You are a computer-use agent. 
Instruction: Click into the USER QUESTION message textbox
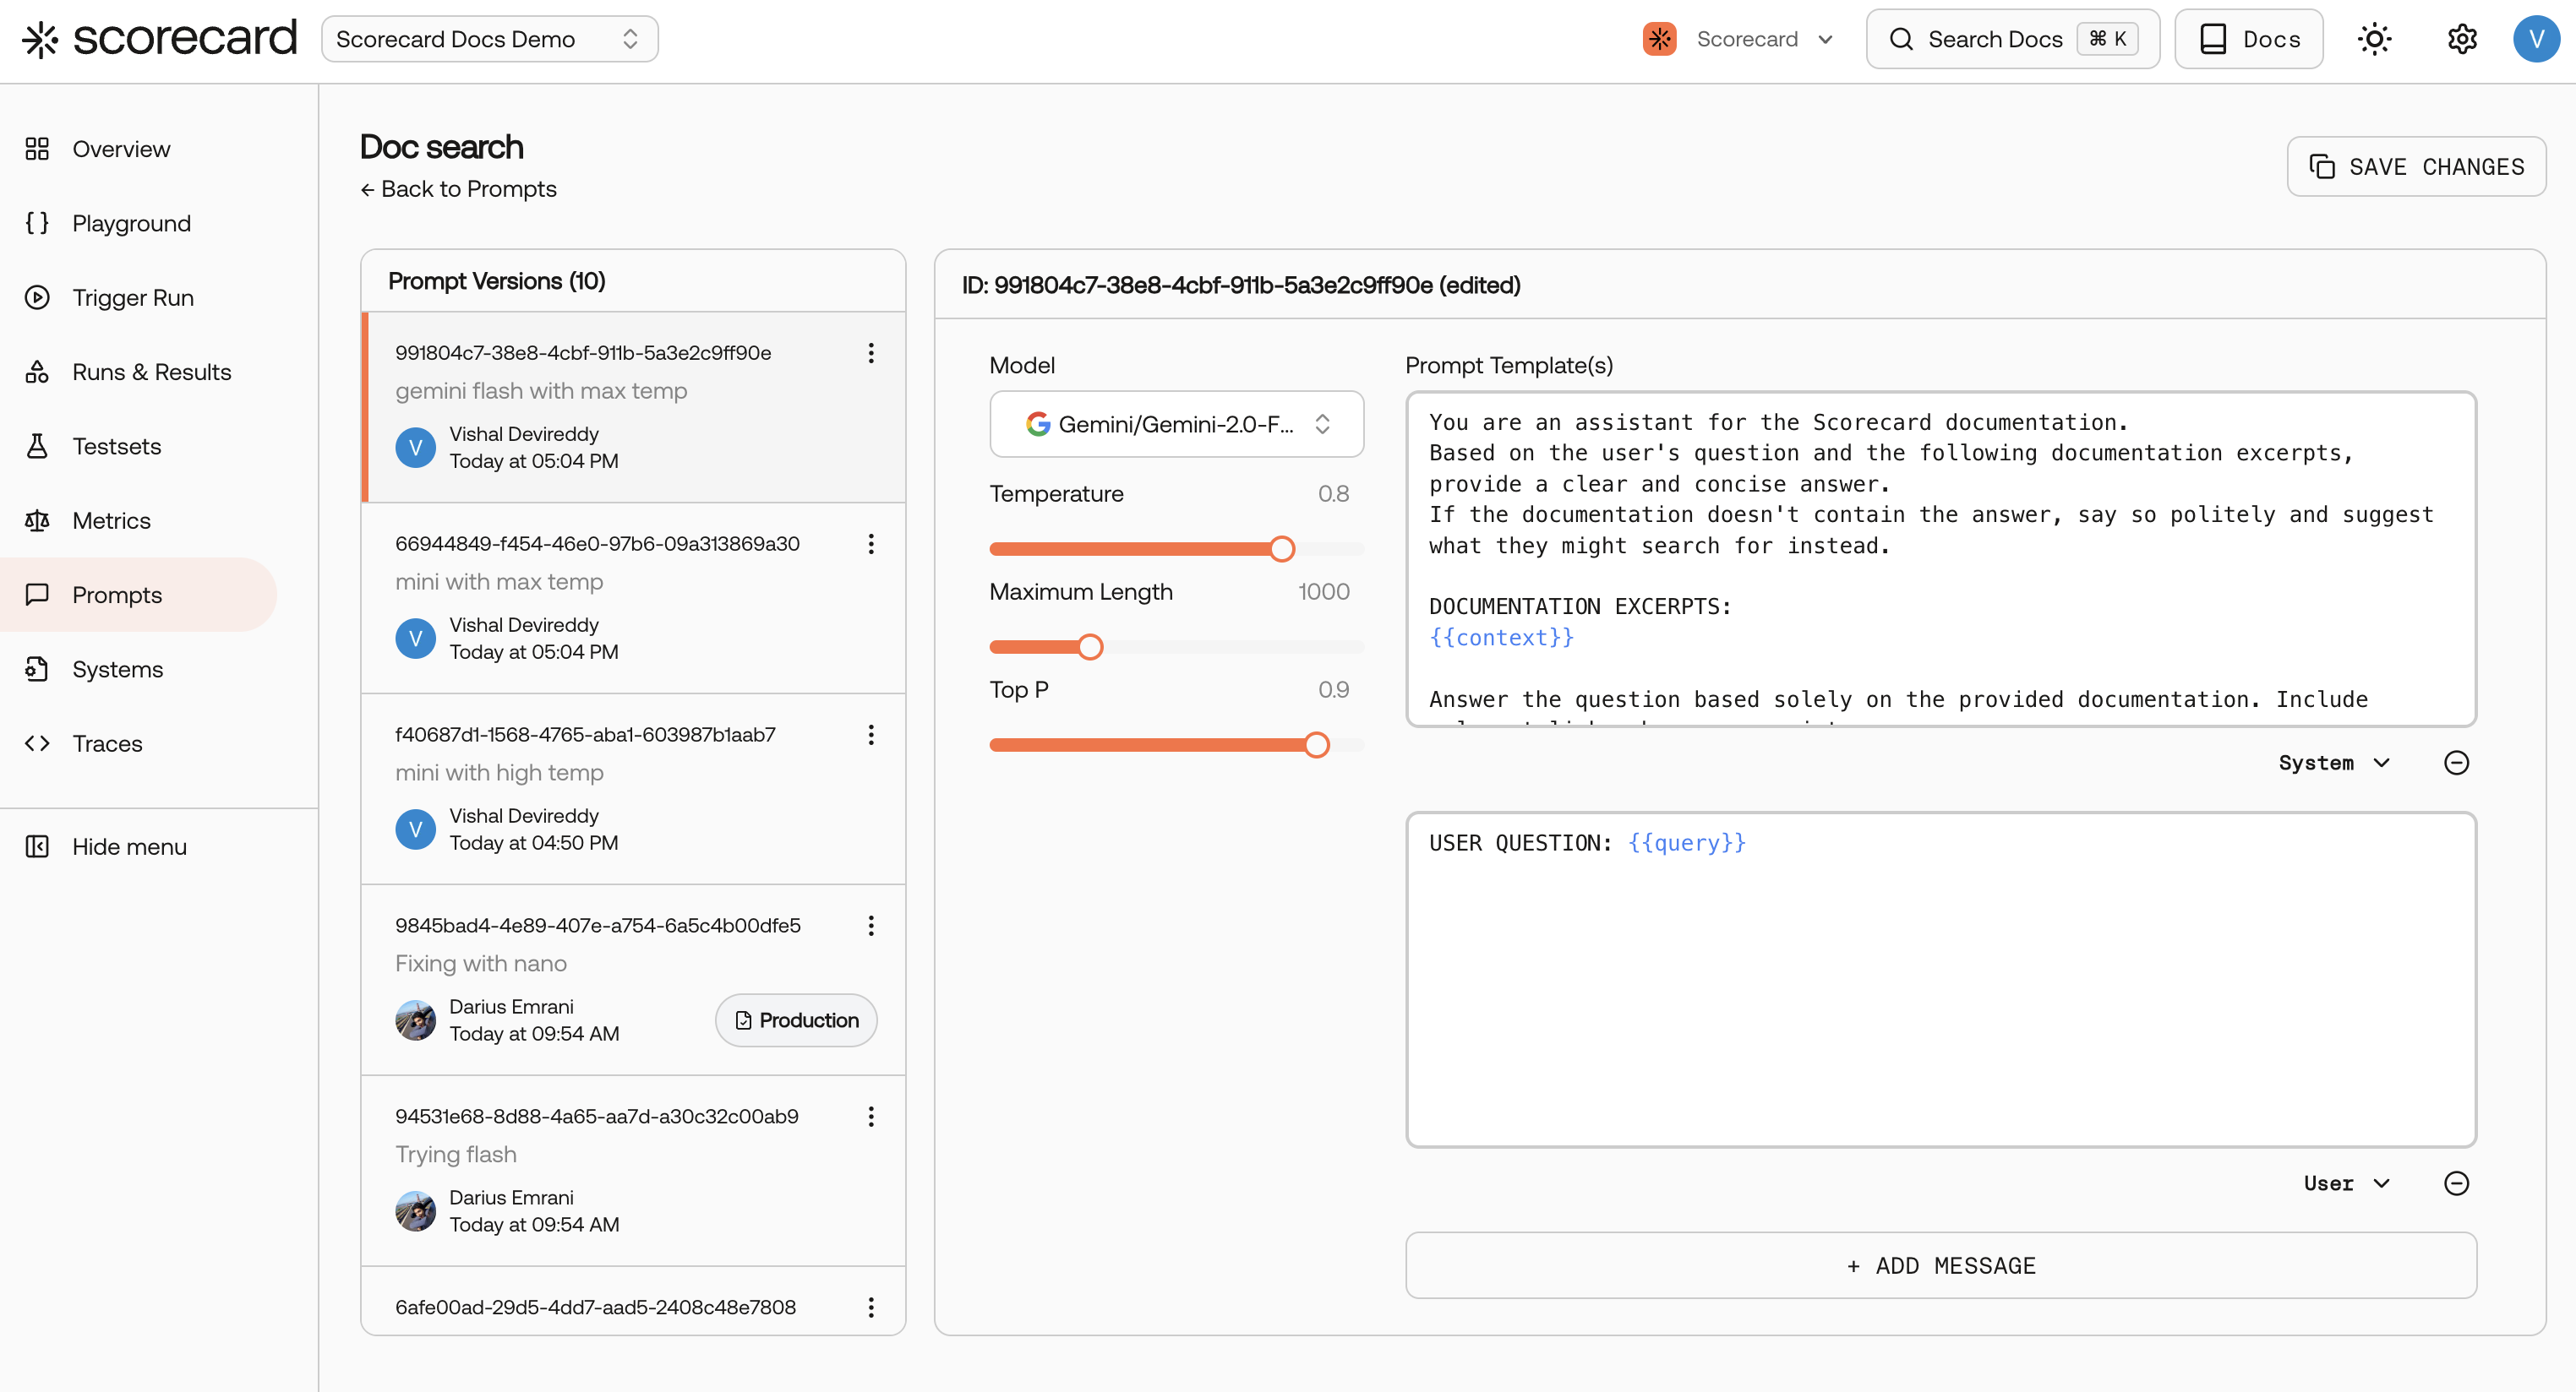tap(1940, 979)
